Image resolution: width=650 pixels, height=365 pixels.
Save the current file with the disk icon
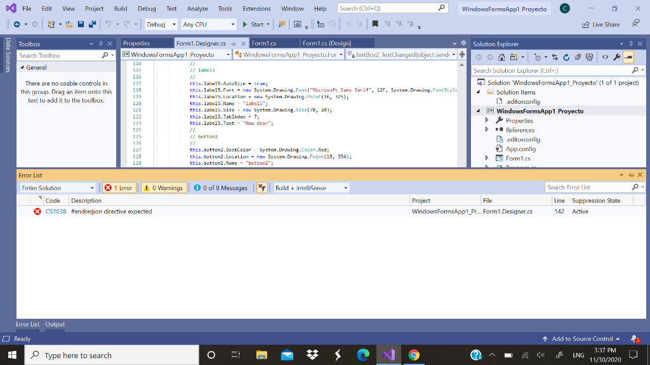[x=81, y=25]
